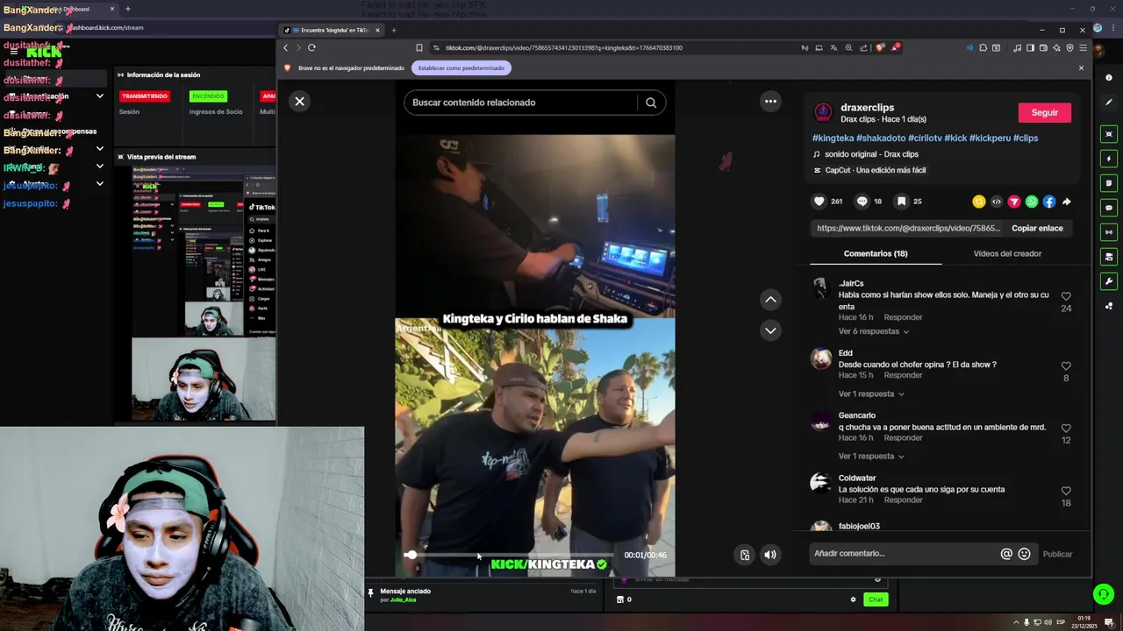Open the emoji picker in comment box
This screenshot has width=1123, height=631.
1024,554
